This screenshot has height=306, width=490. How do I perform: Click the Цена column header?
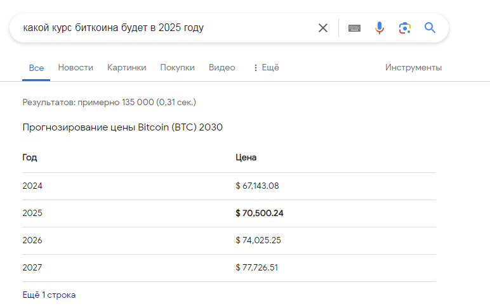[246, 158]
